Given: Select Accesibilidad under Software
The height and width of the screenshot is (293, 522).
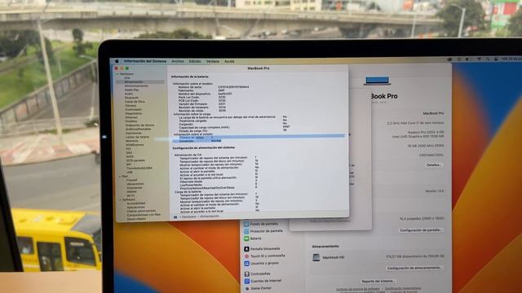Looking at the screenshot, I should (x=136, y=203).
